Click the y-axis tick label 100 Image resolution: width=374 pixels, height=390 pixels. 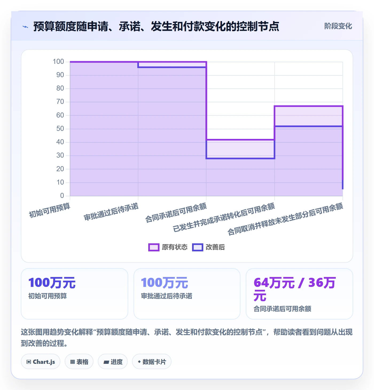58,62
